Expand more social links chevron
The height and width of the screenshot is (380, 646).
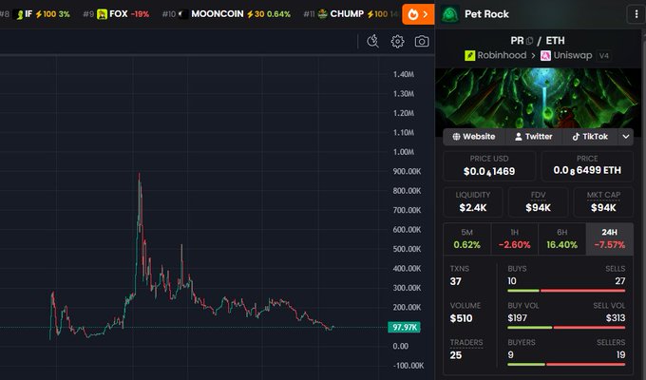click(x=626, y=137)
